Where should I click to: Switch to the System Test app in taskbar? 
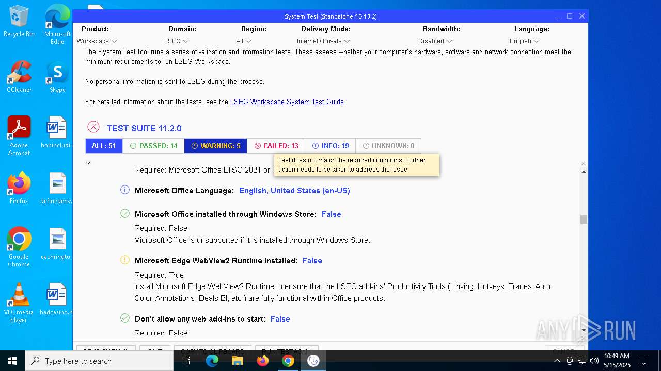tap(313, 361)
